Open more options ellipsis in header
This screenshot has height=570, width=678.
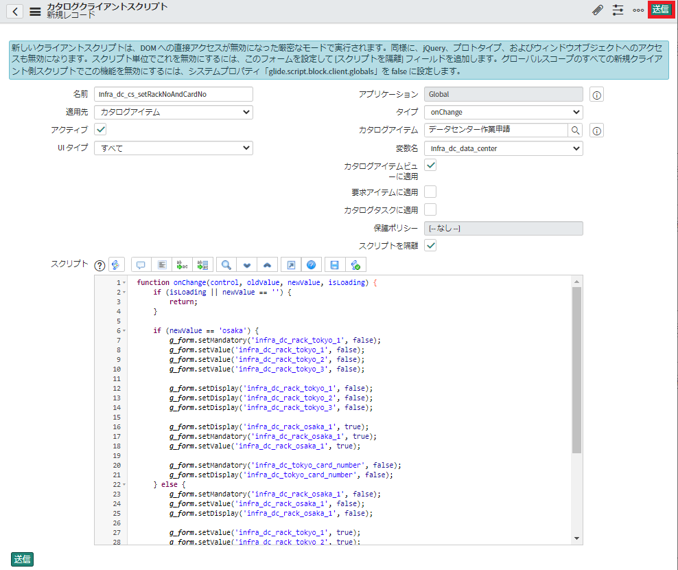(x=638, y=10)
